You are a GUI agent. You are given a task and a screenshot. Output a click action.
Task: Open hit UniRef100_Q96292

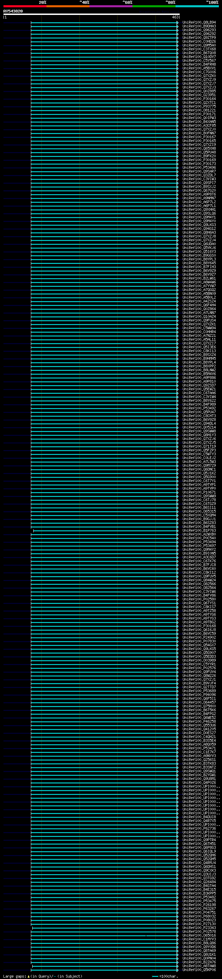pyautogui.click(x=199, y=34)
